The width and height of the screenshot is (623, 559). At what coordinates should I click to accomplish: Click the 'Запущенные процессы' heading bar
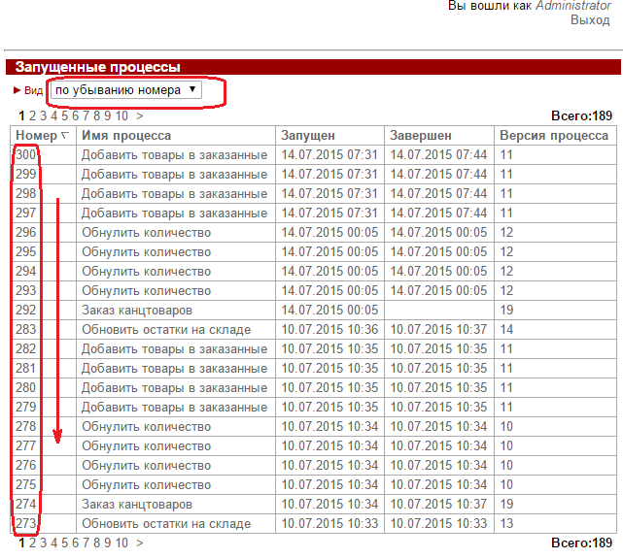[x=313, y=67]
